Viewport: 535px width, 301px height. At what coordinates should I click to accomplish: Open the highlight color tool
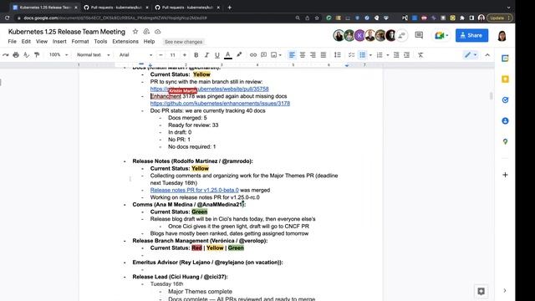click(x=239, y=55)
